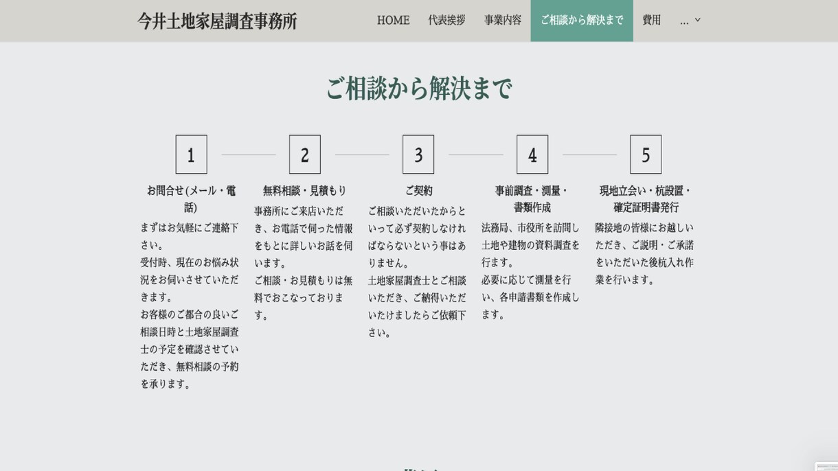Click the step 4 number box
838x471 pixels.
[532, 154]
